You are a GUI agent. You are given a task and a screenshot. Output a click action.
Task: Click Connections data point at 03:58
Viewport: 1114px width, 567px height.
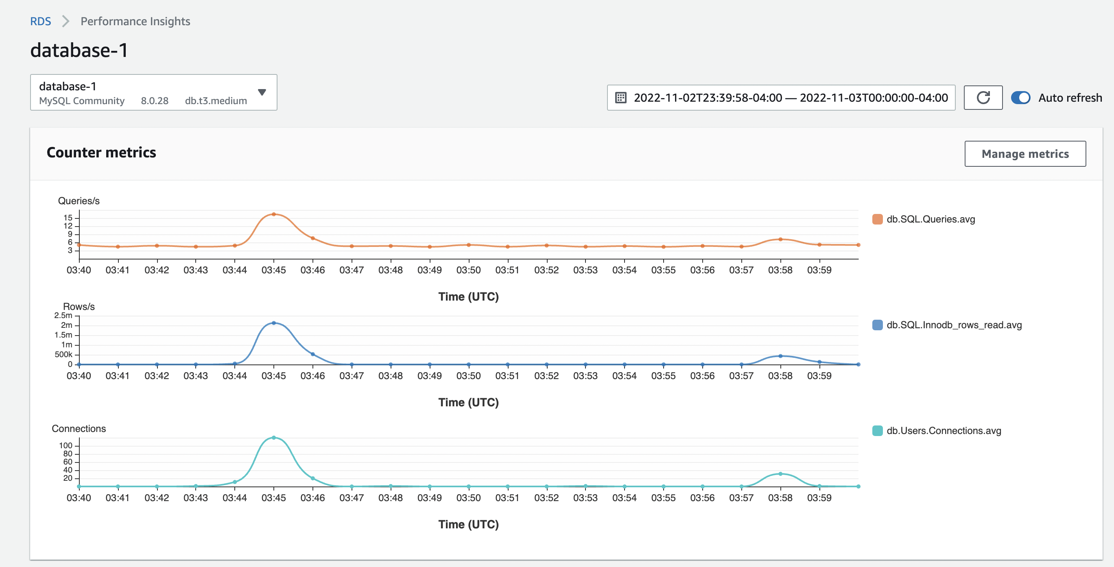780,474
